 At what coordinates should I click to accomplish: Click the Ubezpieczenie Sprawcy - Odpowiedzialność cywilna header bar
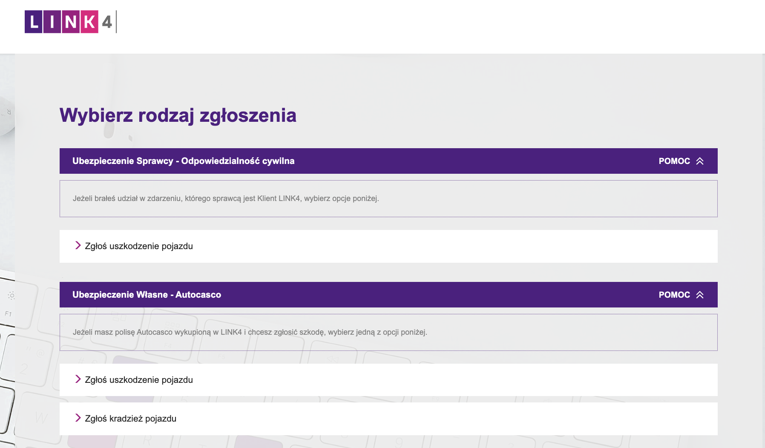tap(183, 161)
